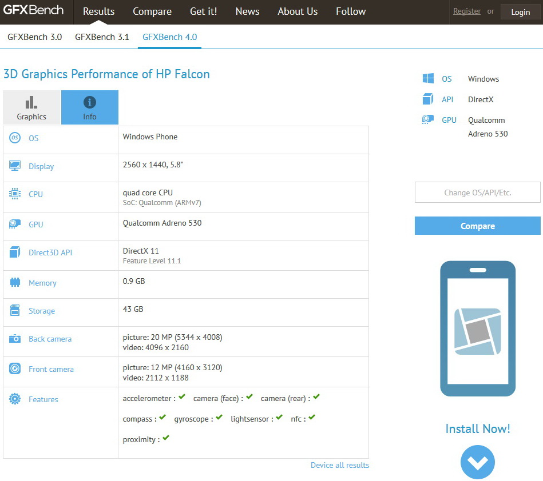Click the gyroscope check mark
The width and height of the screenshot is (543, 481).
coord(219,417)
